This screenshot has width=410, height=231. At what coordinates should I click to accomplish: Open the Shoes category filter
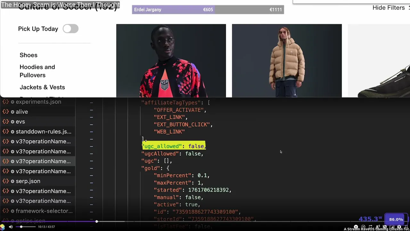pos(29,55)
